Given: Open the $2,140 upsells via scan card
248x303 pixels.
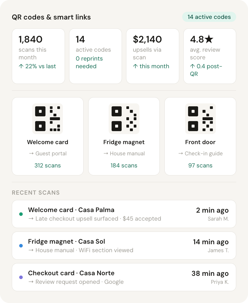Looking at the screenshot, I should 153,56.
